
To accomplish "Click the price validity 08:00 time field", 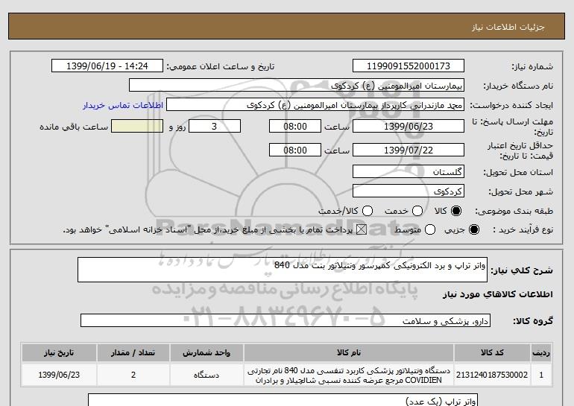I will pyautogui.click(x=295, y=150).
